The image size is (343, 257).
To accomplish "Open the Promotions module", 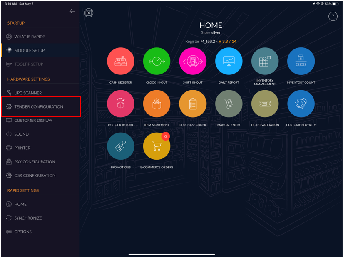I will click(121, 146).
